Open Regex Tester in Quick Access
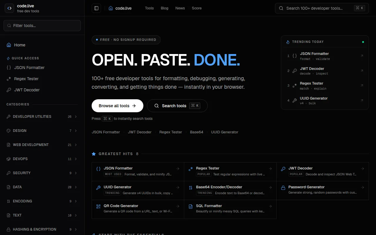The width and height of the screenshot is (376, 235). point(42,79)
